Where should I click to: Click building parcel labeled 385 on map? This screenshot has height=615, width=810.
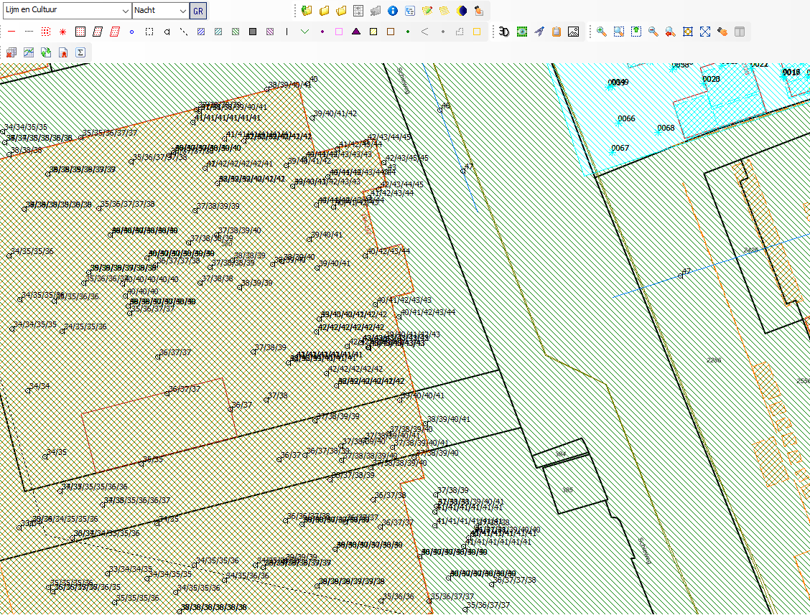point(567,489)
